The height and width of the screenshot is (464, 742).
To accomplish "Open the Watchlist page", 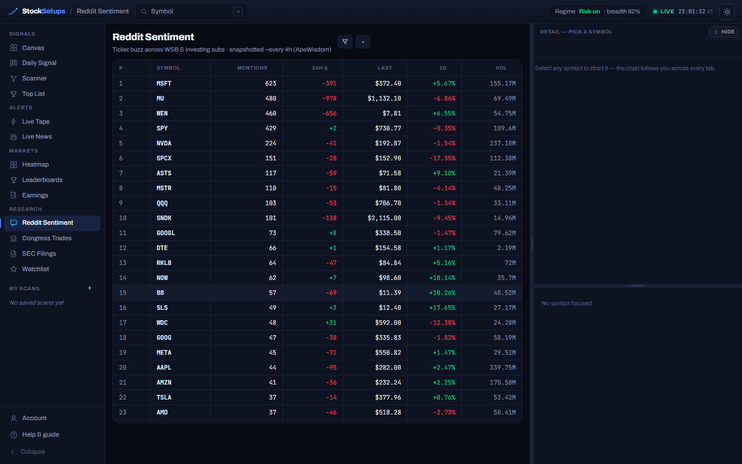I will point(52,269).
